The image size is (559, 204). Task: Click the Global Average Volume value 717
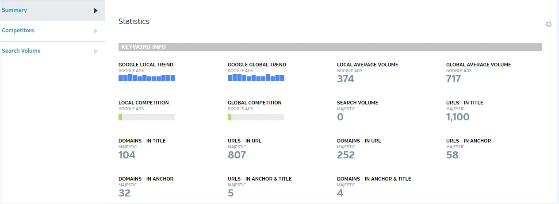454,79
